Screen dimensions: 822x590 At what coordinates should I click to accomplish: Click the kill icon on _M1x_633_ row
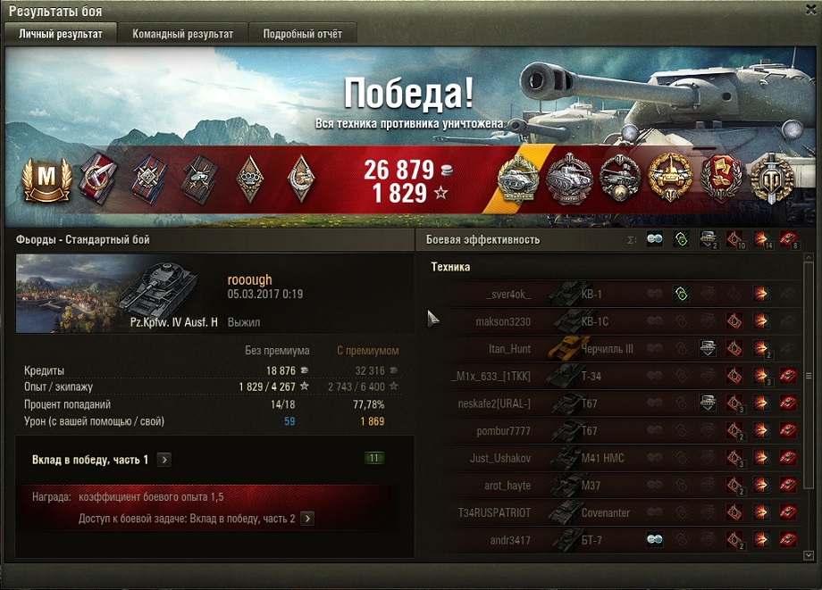pyautogui.click(x=788, y=376)
